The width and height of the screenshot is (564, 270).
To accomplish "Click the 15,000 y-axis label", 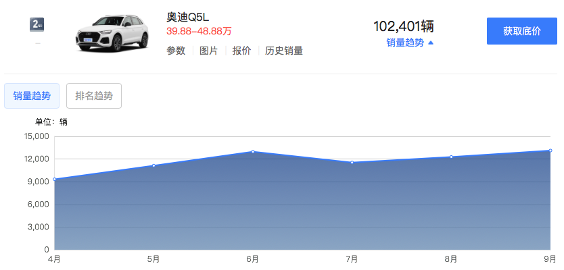I will point(37,136).
